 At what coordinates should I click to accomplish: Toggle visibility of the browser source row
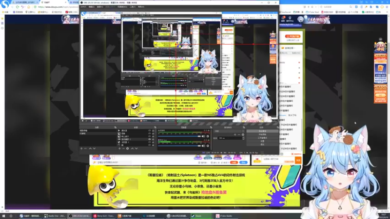pyautogui.click(x=150, y=142)
